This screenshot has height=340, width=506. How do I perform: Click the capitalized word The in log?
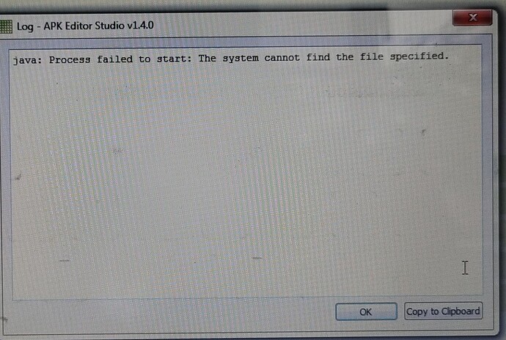(208, 58)
